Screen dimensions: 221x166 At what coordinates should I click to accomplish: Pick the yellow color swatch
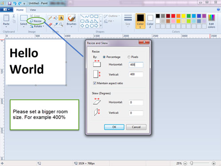pyautogui.click(x=183, y=16)
